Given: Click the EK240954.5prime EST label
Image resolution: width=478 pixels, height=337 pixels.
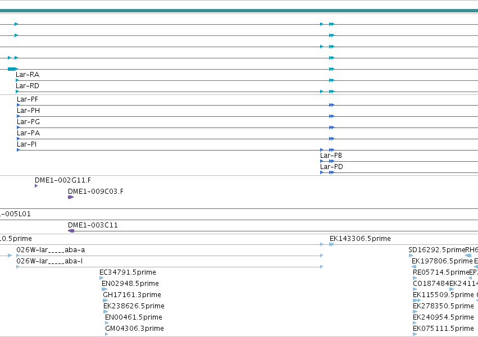Looking at the screenshot, I should pos(443,318).
